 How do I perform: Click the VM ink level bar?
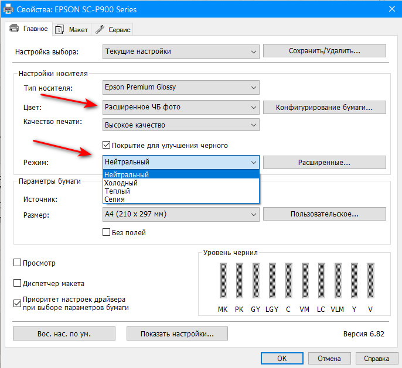(305, 280)
